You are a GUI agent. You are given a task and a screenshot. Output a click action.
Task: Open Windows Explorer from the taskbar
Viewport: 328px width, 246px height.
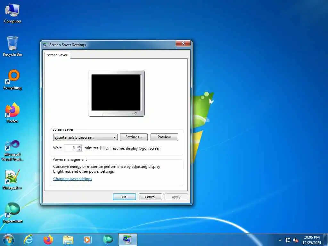coord(68,240)
